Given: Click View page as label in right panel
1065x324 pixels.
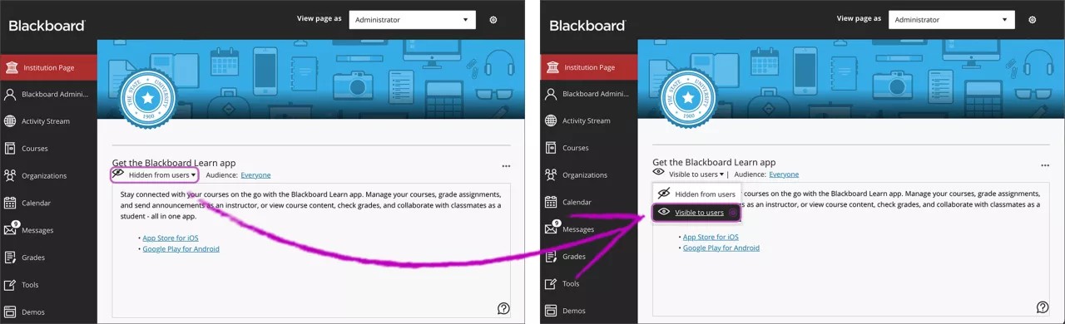Looking at the screenshot, I should pyautogui.click(x=859, y=18).
